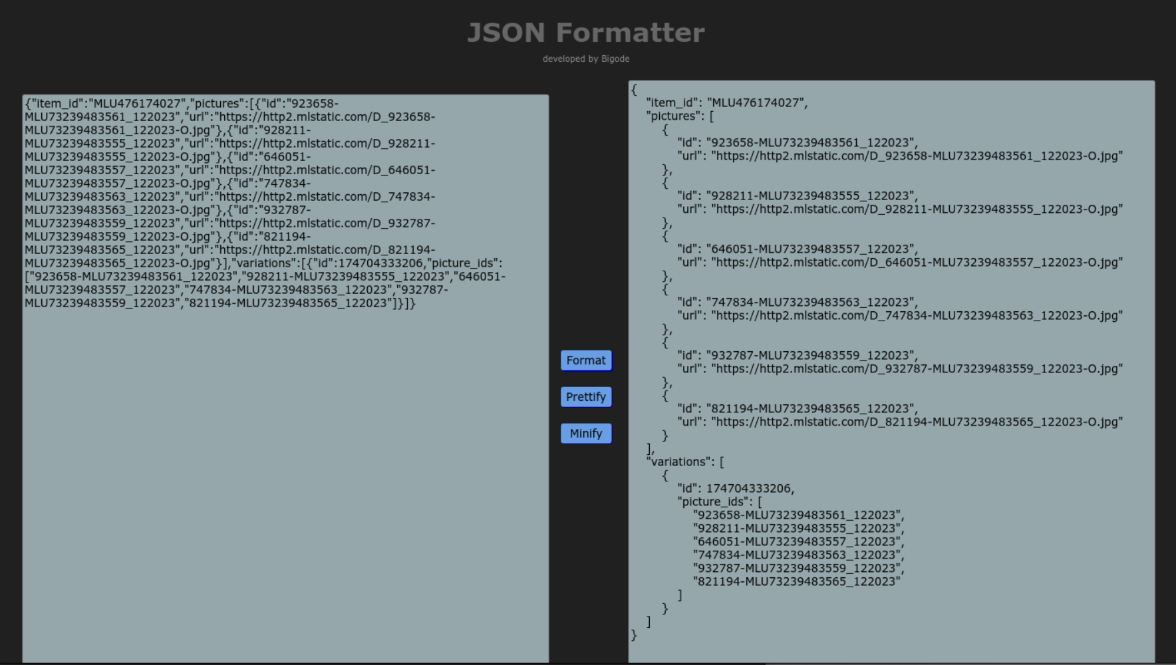Click the url line for D_747834 image
1176x665 pixels.
(x=900, y=315)
